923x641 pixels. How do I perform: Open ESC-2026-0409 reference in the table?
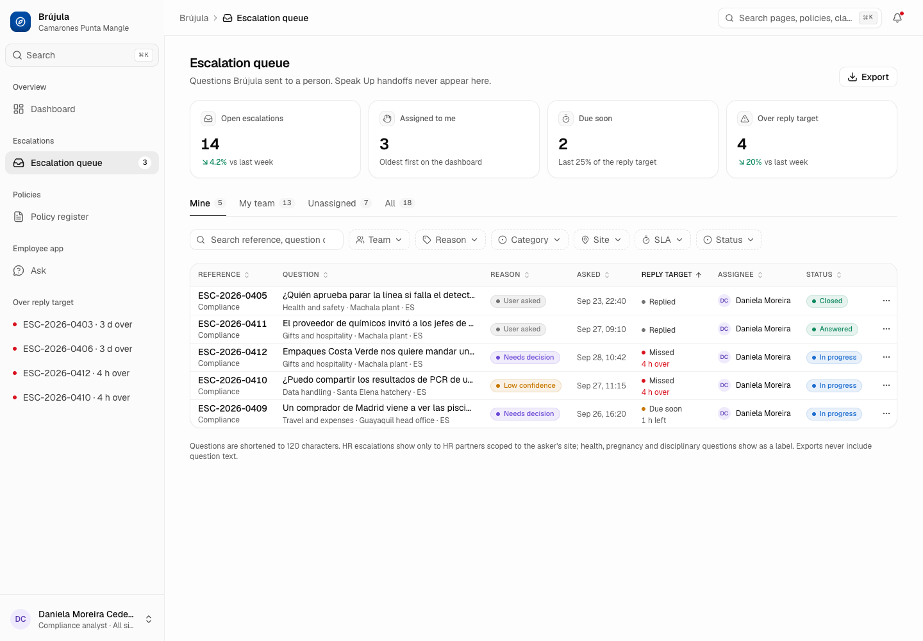click(x=233, y=408)
